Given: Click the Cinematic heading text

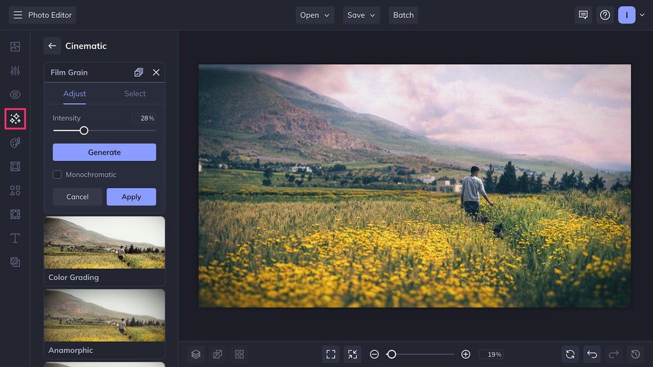Looking at the screenshot, I should [x=86, y=46].
